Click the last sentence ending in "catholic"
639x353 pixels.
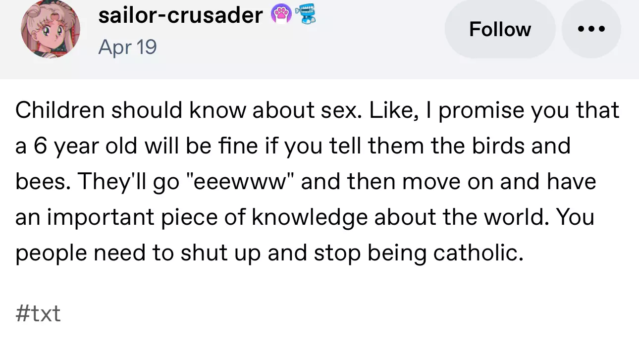point(269,253)
